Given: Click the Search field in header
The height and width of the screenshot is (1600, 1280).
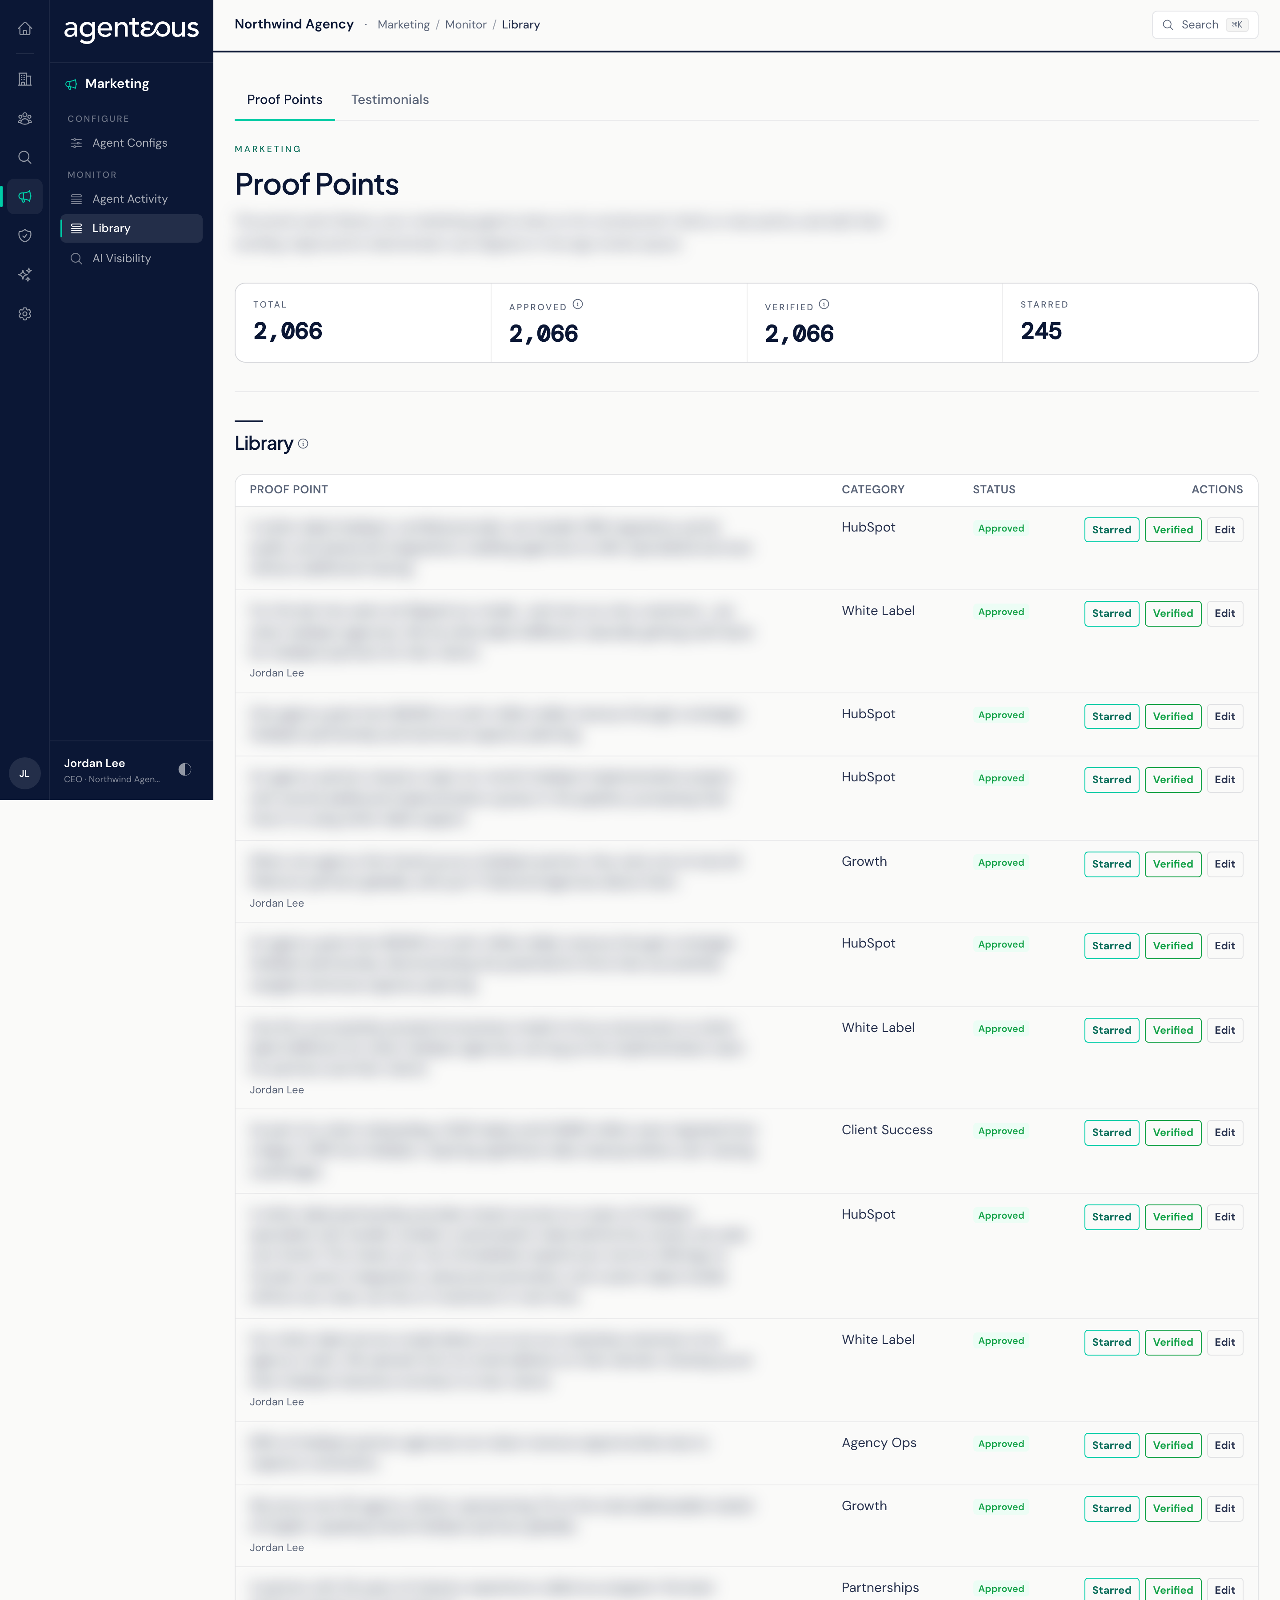Looking at the screenshot, I should tap(1205, 24).
